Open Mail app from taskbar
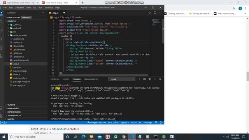 click(x=100, y=136)
